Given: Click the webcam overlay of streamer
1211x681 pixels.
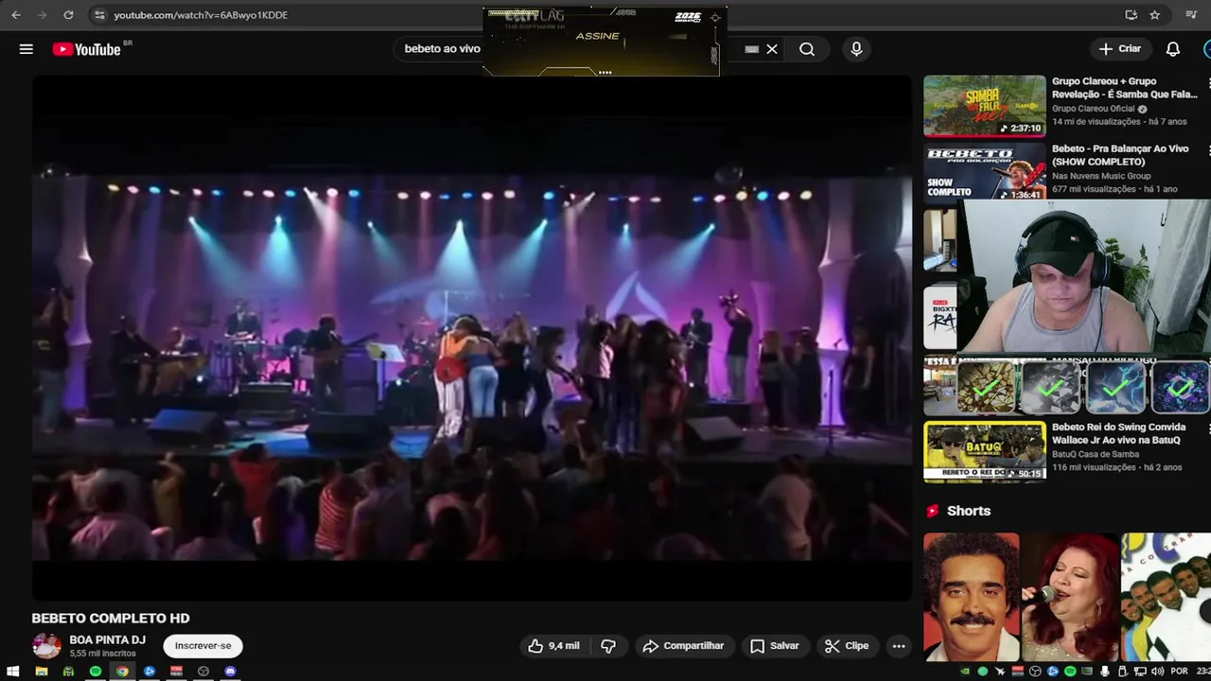Looking at the screenshot, I should 1083,276.
